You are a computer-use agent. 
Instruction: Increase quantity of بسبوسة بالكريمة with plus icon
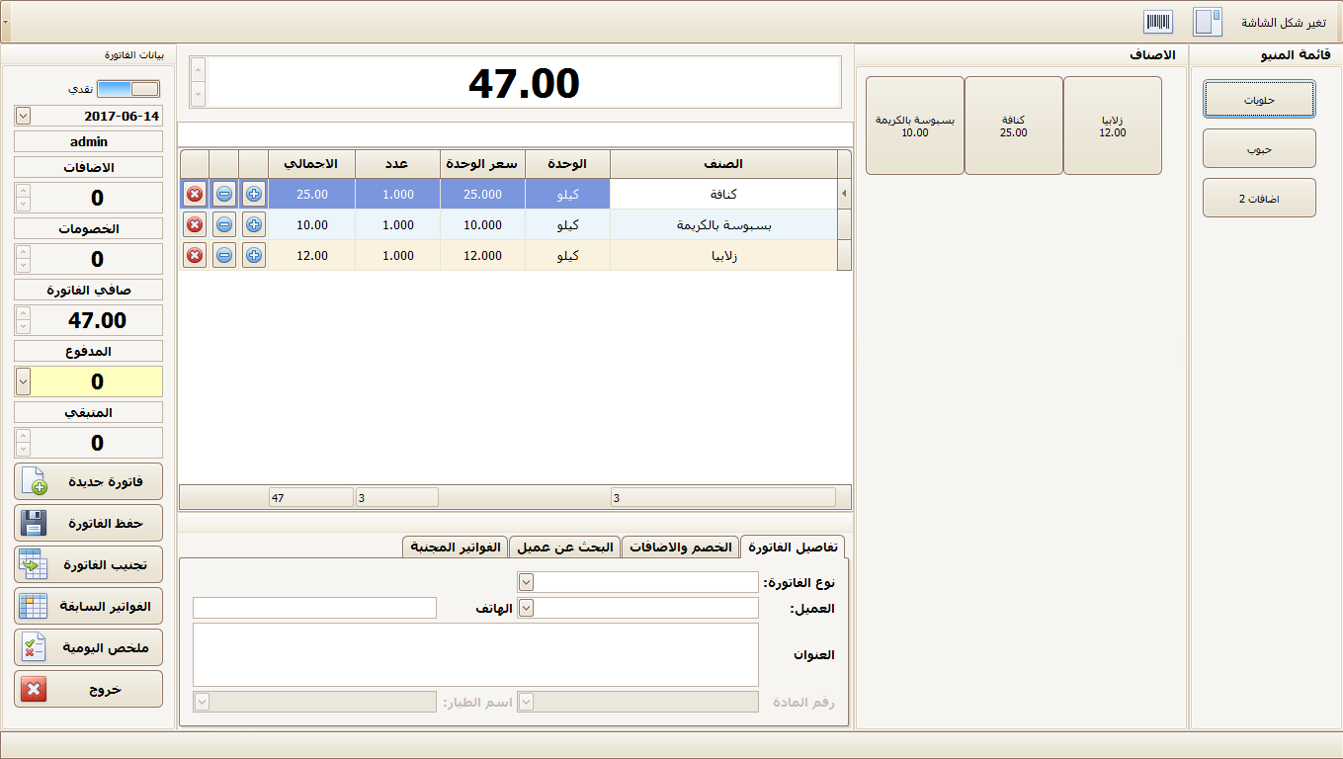pos(254,224)
